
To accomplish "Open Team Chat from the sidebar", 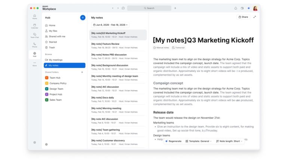I will pos(34,35).
